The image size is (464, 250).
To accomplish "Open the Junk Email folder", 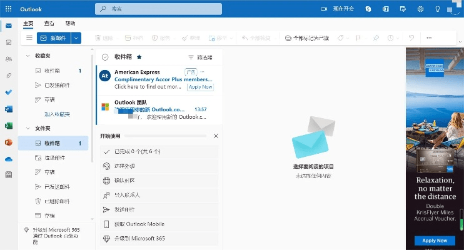I will 53,157.
